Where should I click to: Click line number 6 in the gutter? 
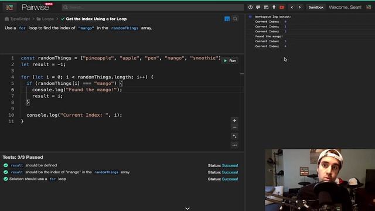12,90
